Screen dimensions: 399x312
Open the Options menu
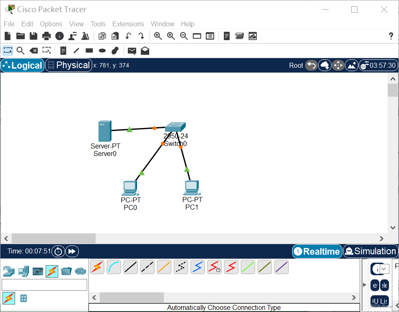click(x=51, y=24)
